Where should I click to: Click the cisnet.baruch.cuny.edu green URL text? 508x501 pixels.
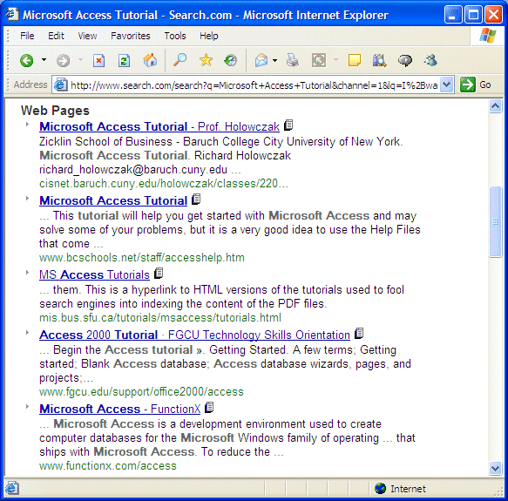[x=164, y=184]
